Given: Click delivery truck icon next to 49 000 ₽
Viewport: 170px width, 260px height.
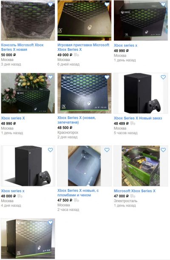Looking at the screenshot, I should pyautogui.click(x=76, y=55).
